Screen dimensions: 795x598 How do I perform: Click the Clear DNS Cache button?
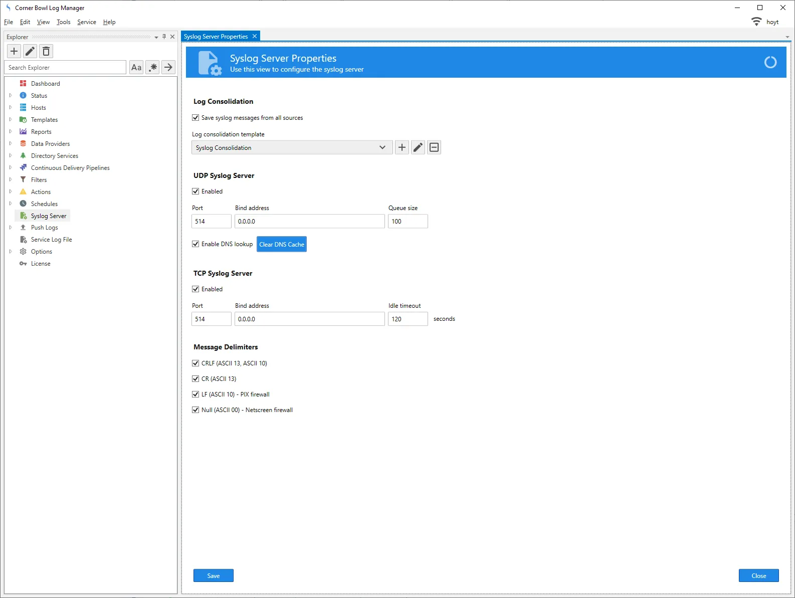[x=281, y=245]
